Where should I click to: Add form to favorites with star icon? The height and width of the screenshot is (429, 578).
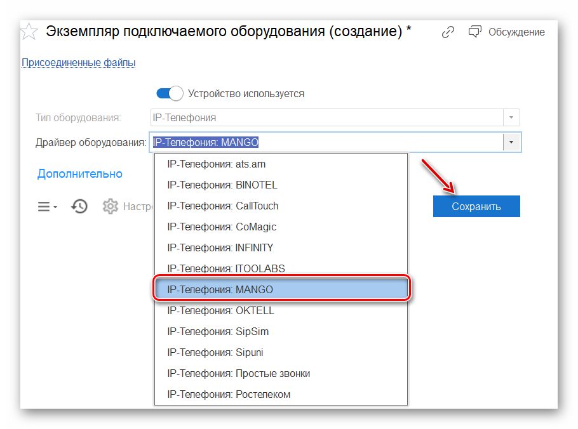[29, 32]
